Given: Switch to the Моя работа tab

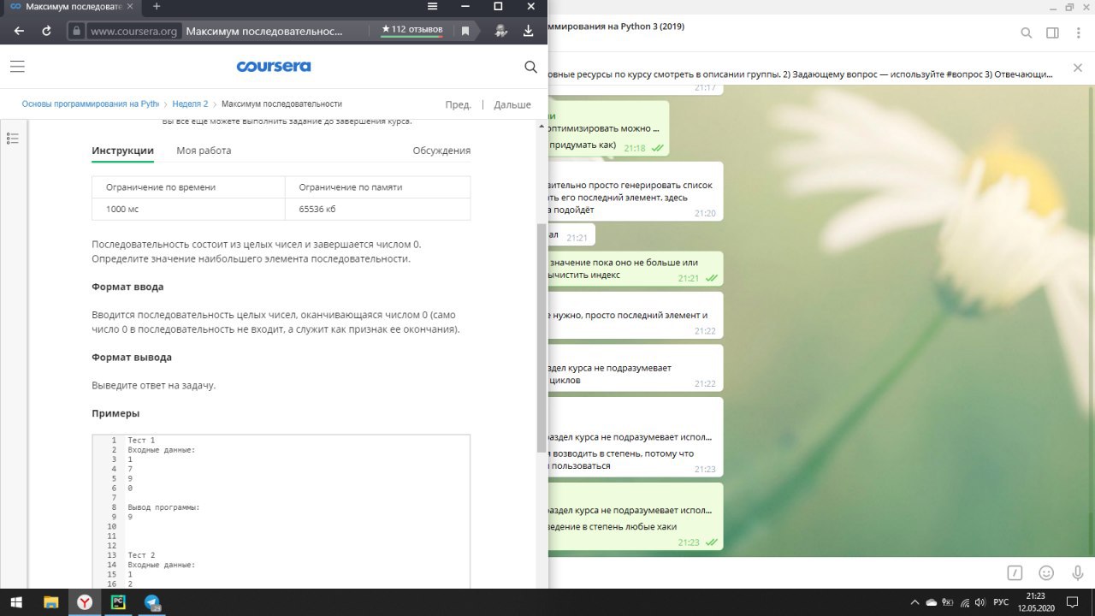Looking at the screenshot, I should 204,151.
